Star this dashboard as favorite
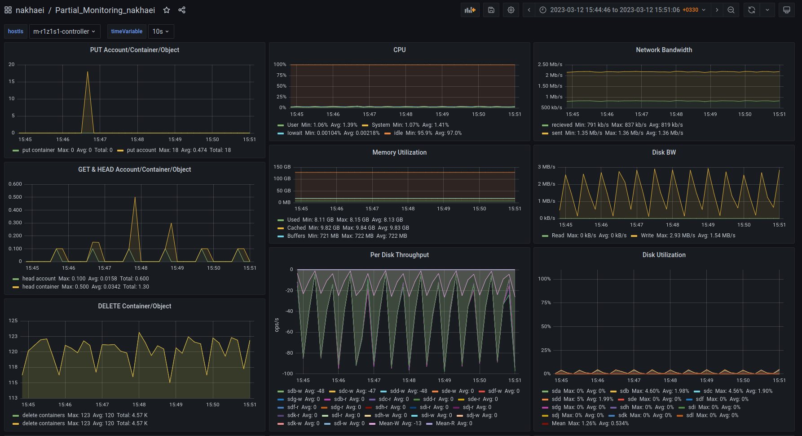Screen dimensions: 802x436 point(167,10)
